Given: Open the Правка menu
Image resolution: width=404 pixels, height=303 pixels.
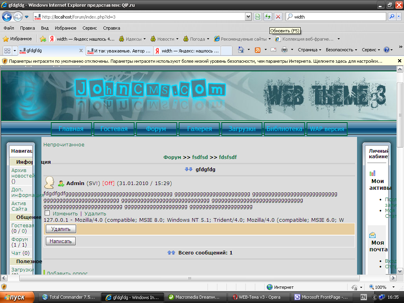Looking at the screenshot, I should (27, 28).
